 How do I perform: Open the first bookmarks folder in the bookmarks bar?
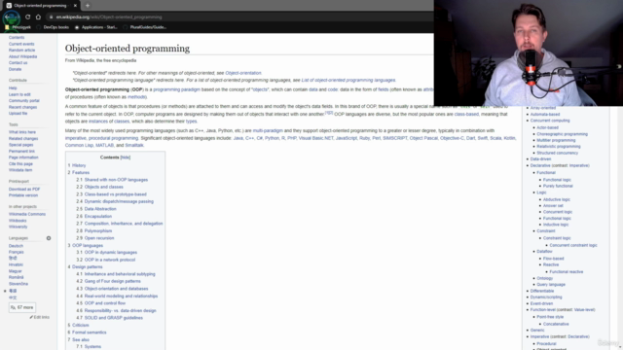tap(18, 27)
